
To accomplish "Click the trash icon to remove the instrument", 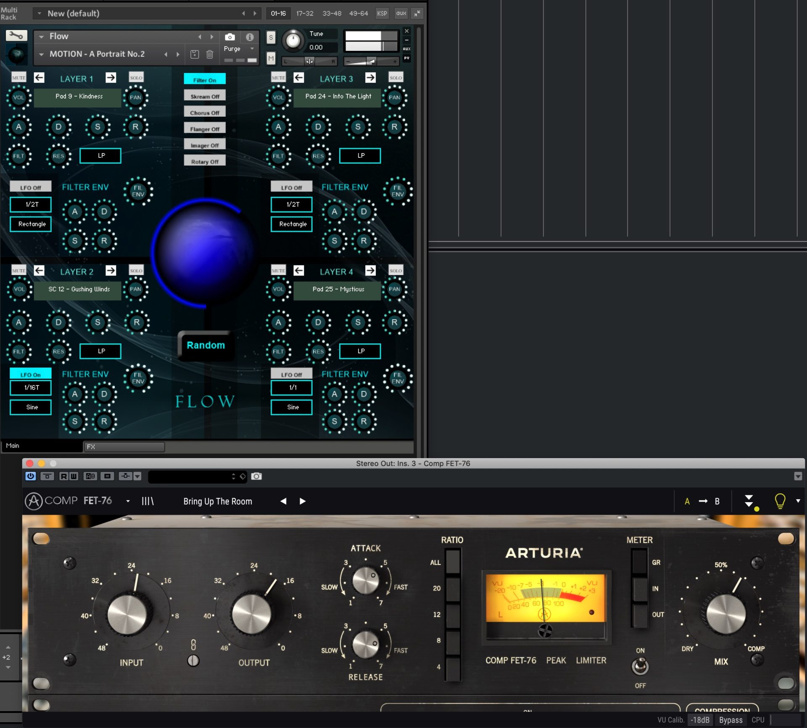I will [210, 54].
